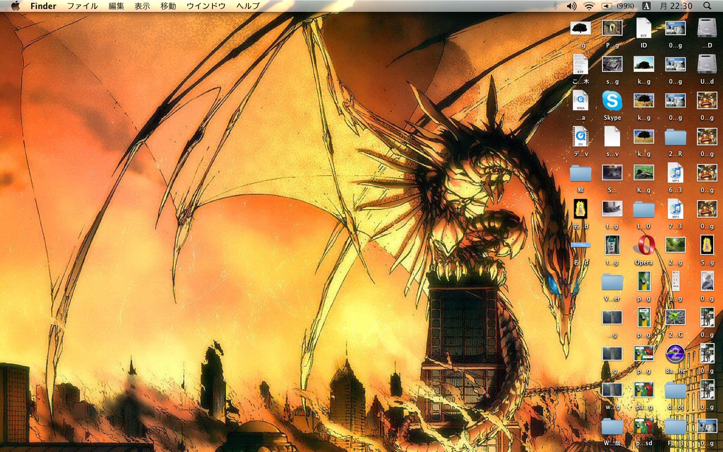This screenshot has width=723, height=452.
Task: Select the MP3 file labeled 6…3
Action: click(x=676, y=173)
